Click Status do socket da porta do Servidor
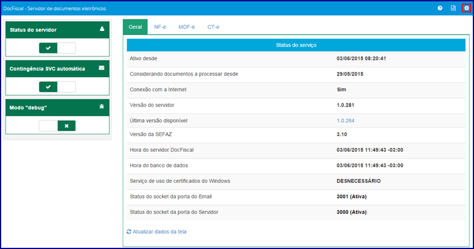474x249 pixels. point(174,212)
